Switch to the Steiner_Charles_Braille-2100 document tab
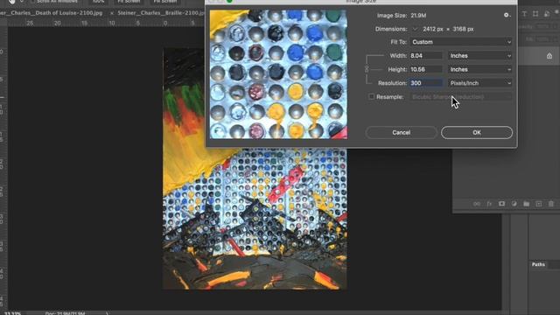 [161, 12]
